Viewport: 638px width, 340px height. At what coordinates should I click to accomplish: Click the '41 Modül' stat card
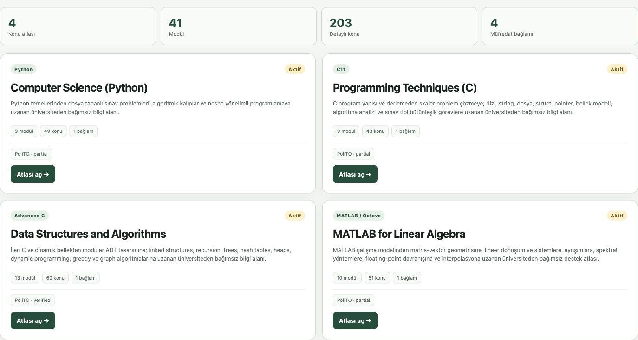[x=239, y=26]
